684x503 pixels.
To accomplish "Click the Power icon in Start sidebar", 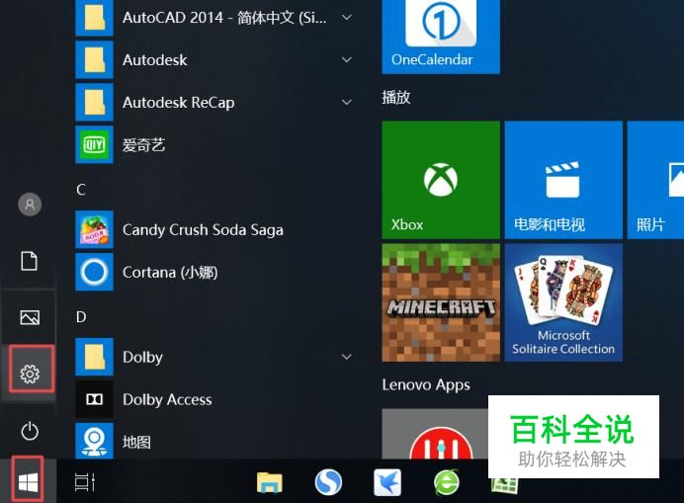I will pos(30,431).
